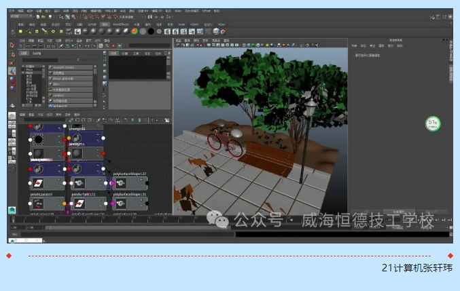Image resolution: width=460 pixels, height=291 pixels.
Task: Click the time slider at frame 20
Action: click(x=72, y=219)
